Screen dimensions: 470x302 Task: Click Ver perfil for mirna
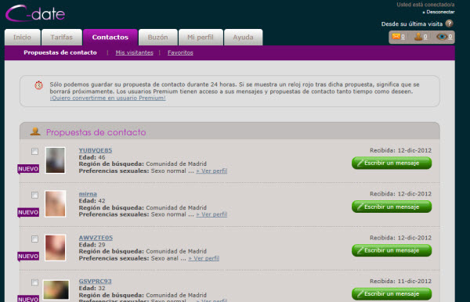pyautogui.click(x=211, y=214)
